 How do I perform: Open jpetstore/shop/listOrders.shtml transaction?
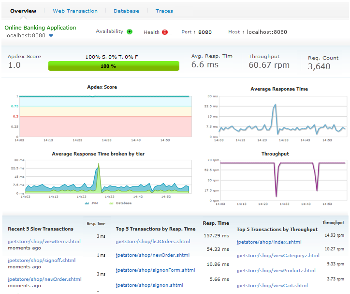[x=153, y=242]
